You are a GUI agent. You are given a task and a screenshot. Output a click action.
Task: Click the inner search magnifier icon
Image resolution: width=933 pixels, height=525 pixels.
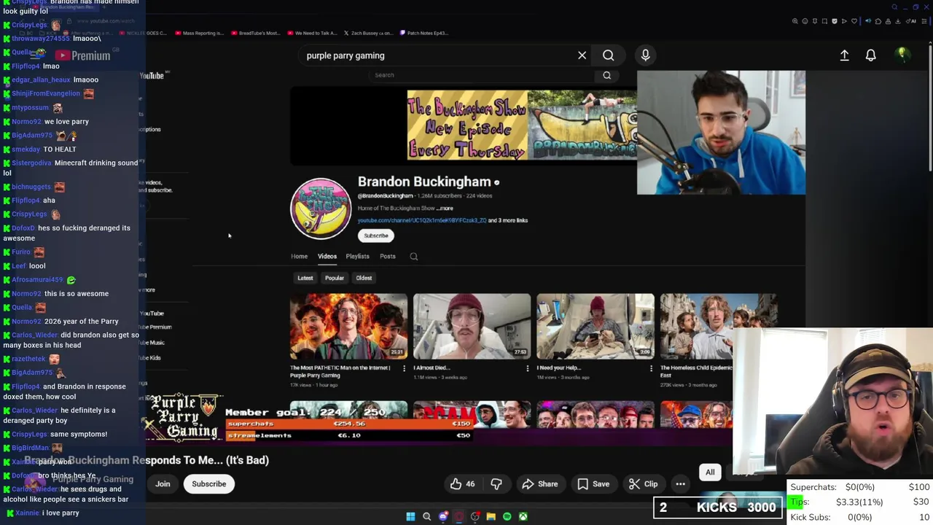(x=606, y=75)
